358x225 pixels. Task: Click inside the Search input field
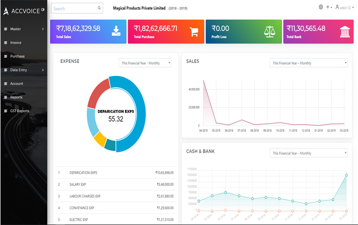pos(73,8)
